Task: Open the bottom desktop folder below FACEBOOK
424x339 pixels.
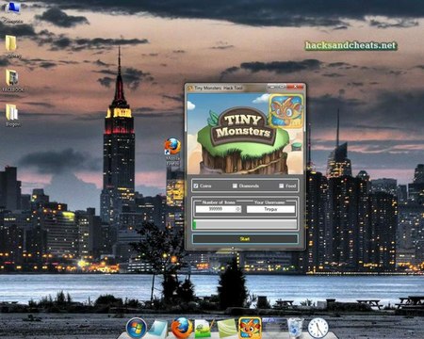Action: pos(12,115)
